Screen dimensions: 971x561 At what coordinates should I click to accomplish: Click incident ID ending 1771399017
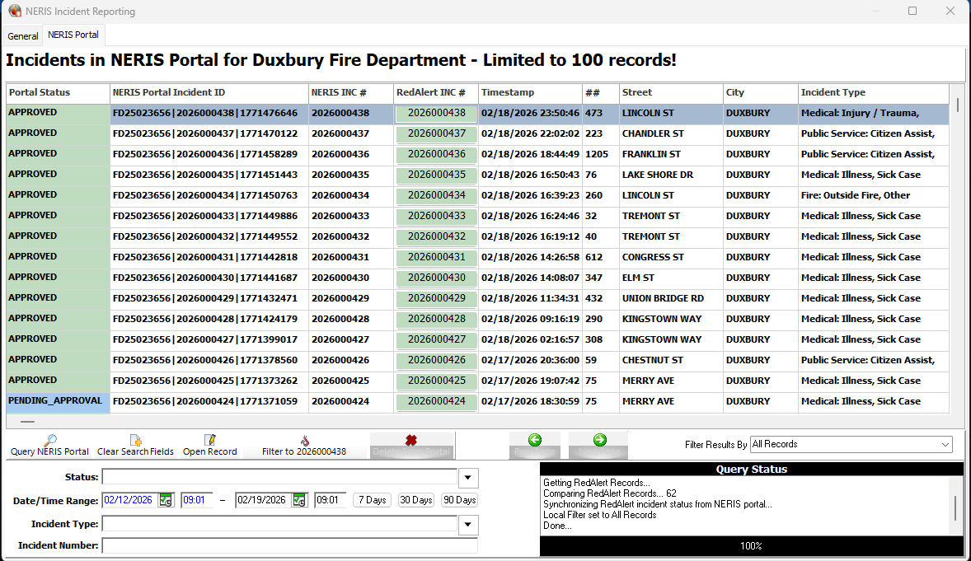pos(209,339)
